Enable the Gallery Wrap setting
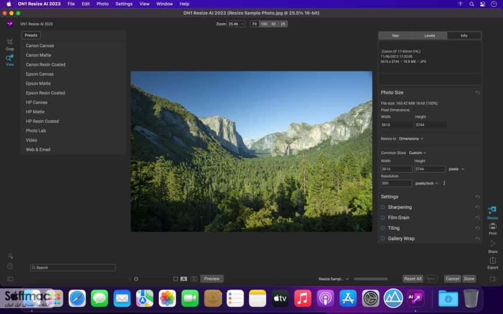Viewport: 503px width, 314px height. (x=382, y=239)
